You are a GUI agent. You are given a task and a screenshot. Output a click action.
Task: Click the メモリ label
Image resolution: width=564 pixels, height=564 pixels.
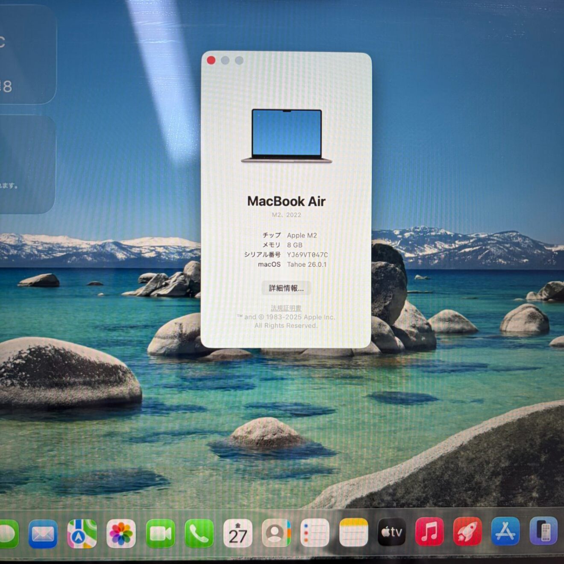pyautogui.click(x=271, y=245)
